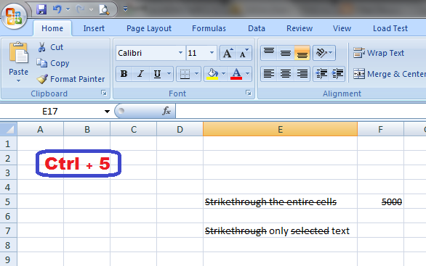Image resolution: width=426 pixels, height=266 pixels.
Task: Switch to the Home tab
Action: tap(52, 28)
